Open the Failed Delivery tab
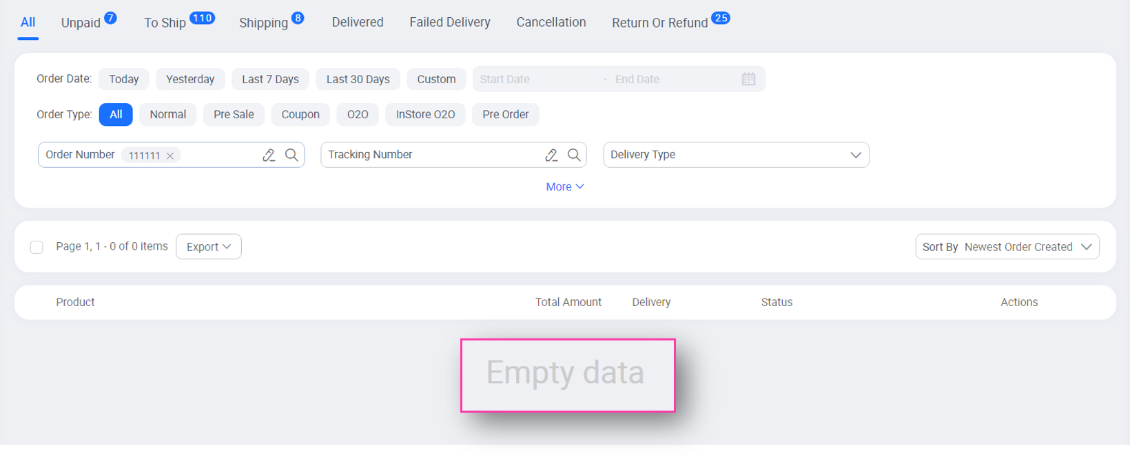 click(x=450, y=22)
